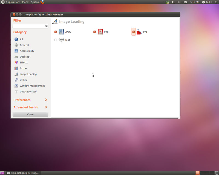Close the CompizConfig window with red button
This screenshot has width=219, height=175.
(14, 14)
